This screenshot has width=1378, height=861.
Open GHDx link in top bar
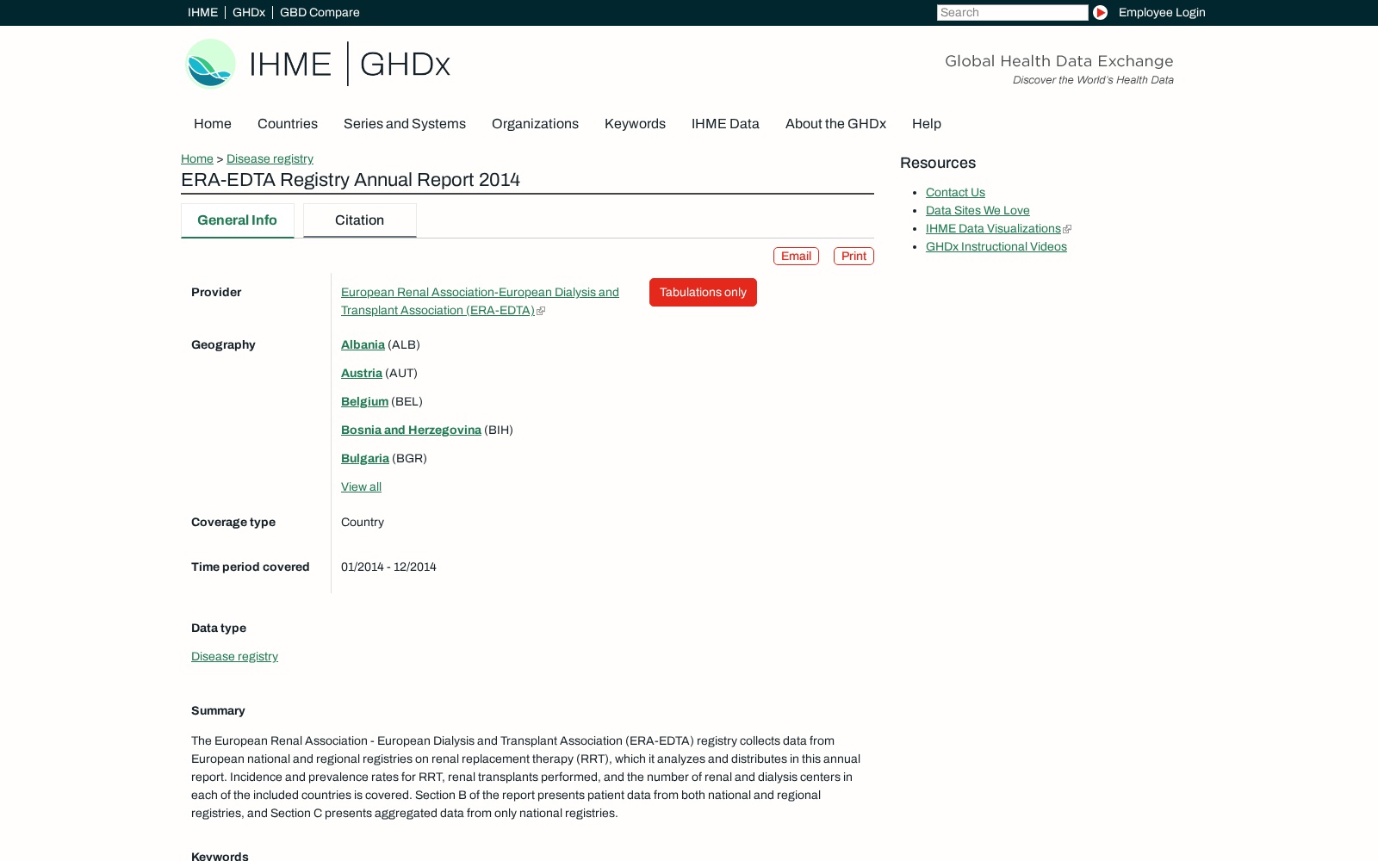click(x=249, y=13)
